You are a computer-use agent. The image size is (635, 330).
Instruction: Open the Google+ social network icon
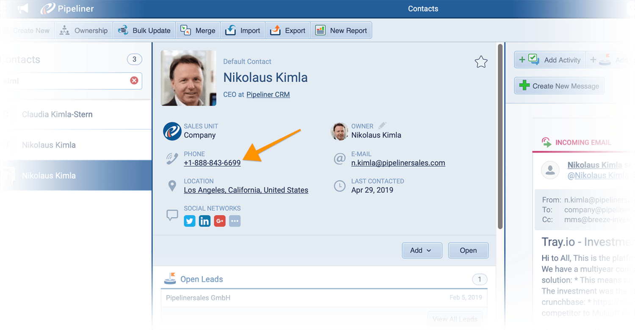coord(220,221)
